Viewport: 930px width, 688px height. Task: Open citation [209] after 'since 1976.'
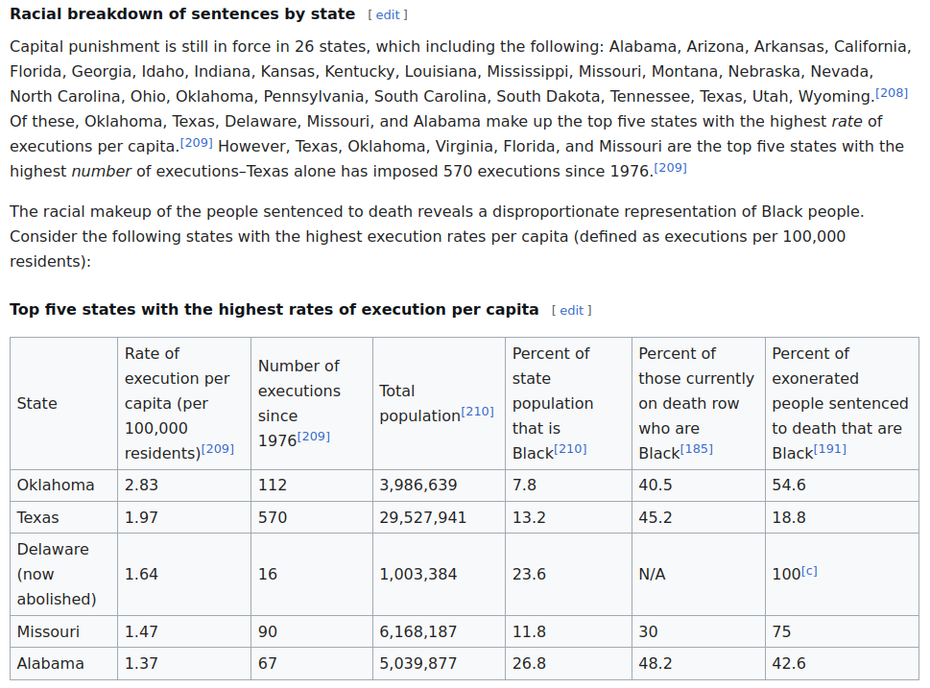pyautogui.click(x=670, y=168)
